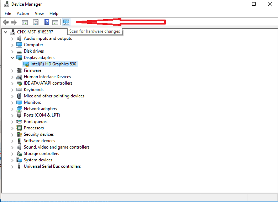This screenshot has height=204, width=278.
Task: Select the System devices label
Action: [38, 160]
